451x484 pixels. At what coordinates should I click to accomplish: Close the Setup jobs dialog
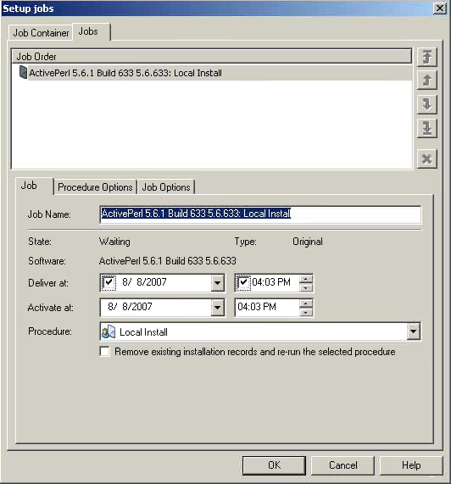pyautogui.click(x=440, y=8)
